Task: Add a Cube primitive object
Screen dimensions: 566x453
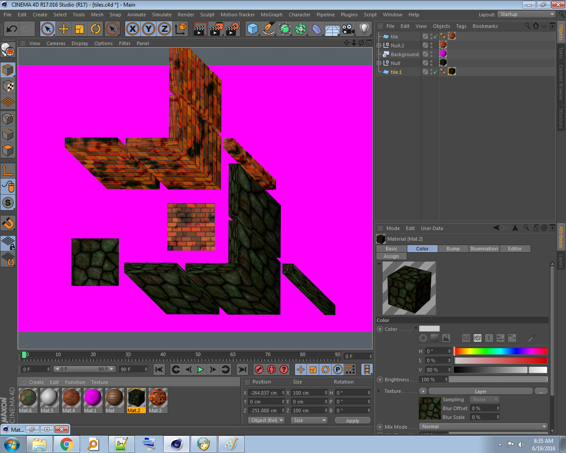Action: (252, 30)
